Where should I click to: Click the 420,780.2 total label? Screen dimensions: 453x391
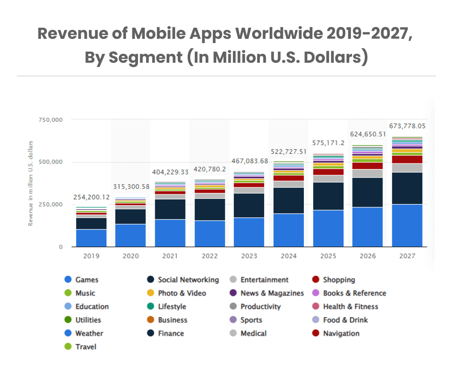tap(210, 169)
